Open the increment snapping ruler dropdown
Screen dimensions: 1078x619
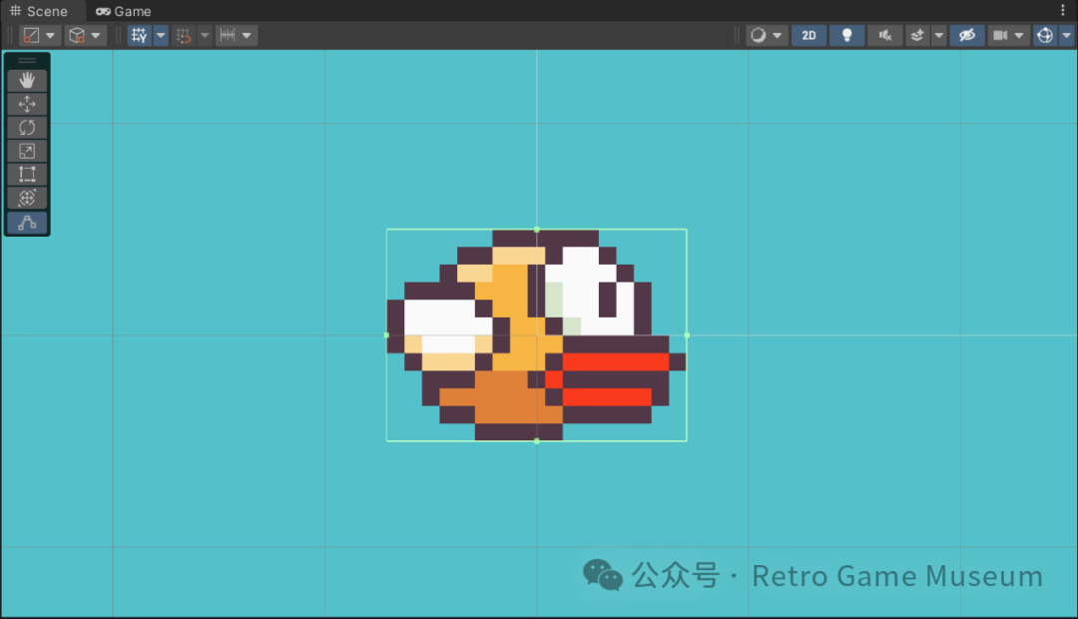tap(237, 35)
